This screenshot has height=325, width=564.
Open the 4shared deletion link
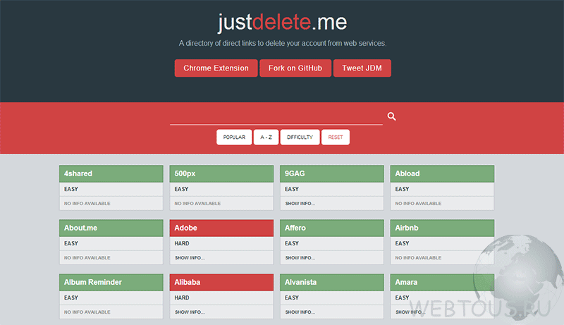click(x=111, y=173)
